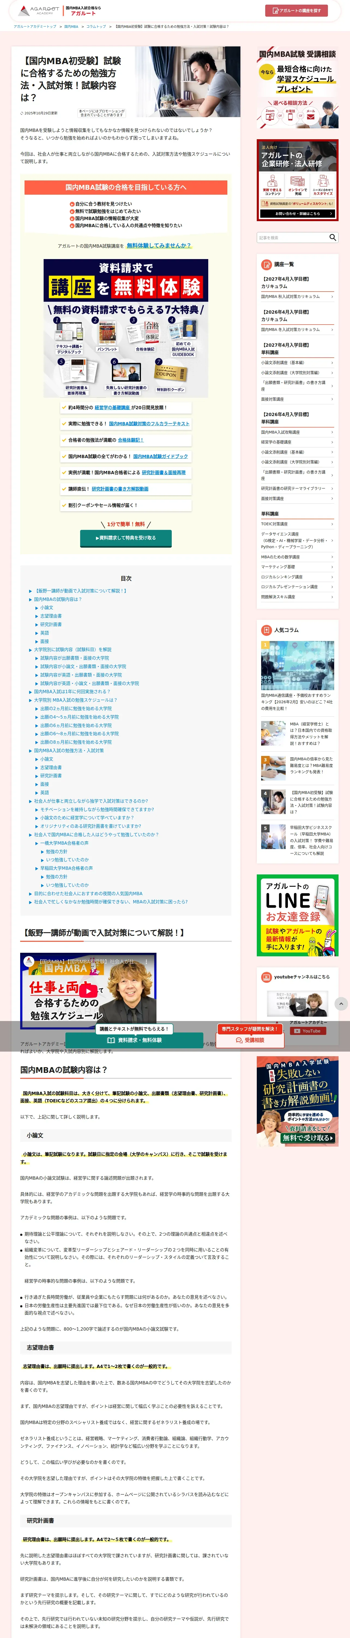
Task: Go to アガルートアカデミートップ breadcrumb
Action: click(x=35, y=27)
